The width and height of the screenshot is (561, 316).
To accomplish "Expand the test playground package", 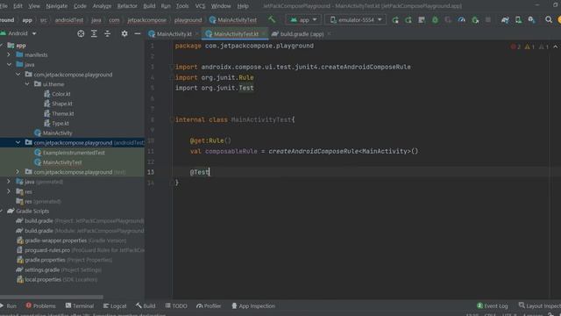I will point(18,172).
